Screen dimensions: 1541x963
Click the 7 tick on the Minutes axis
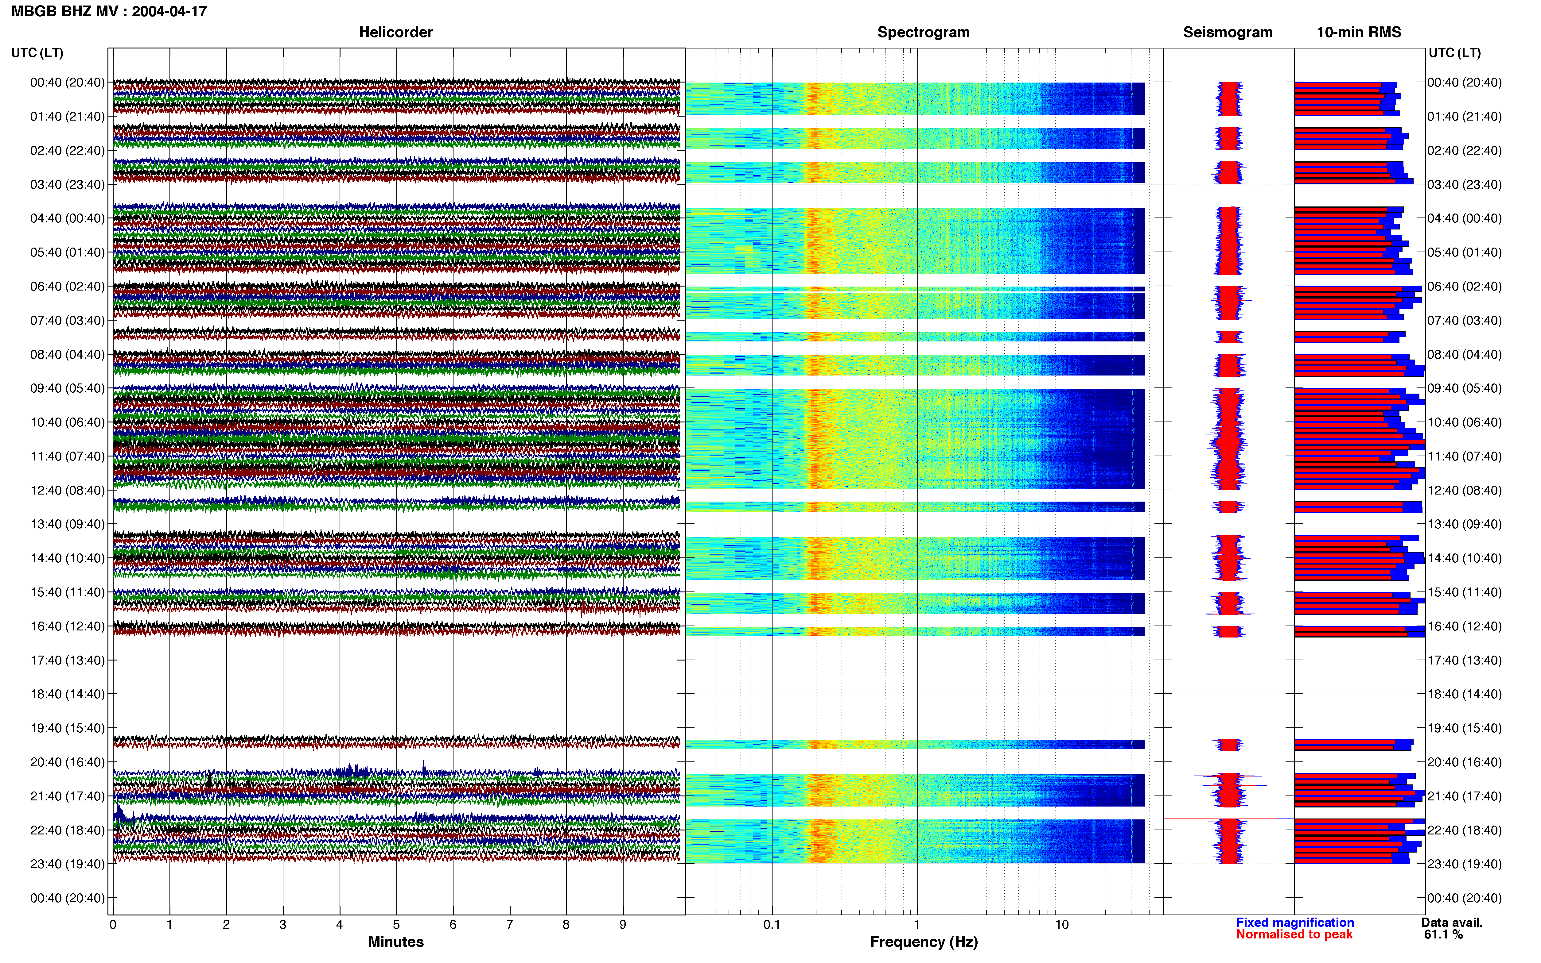510,924
